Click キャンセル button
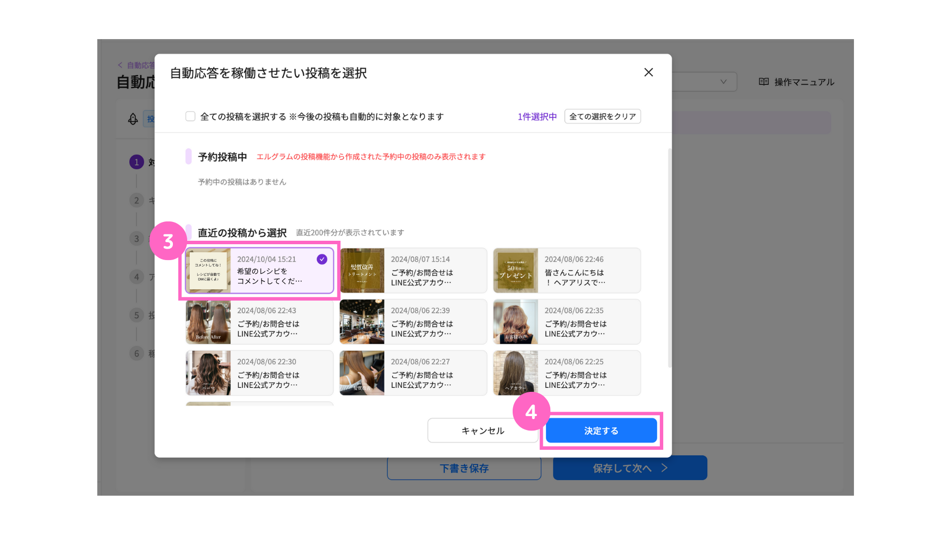 pyautogui.click(x=483, y=430)
